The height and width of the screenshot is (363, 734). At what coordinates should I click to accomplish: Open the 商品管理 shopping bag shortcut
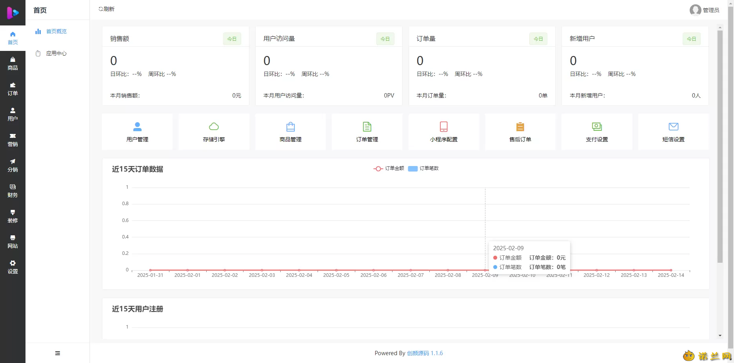291,132
